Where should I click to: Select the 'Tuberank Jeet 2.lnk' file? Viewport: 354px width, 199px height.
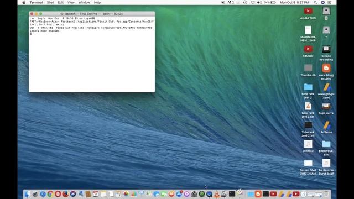tap(308, 129)
